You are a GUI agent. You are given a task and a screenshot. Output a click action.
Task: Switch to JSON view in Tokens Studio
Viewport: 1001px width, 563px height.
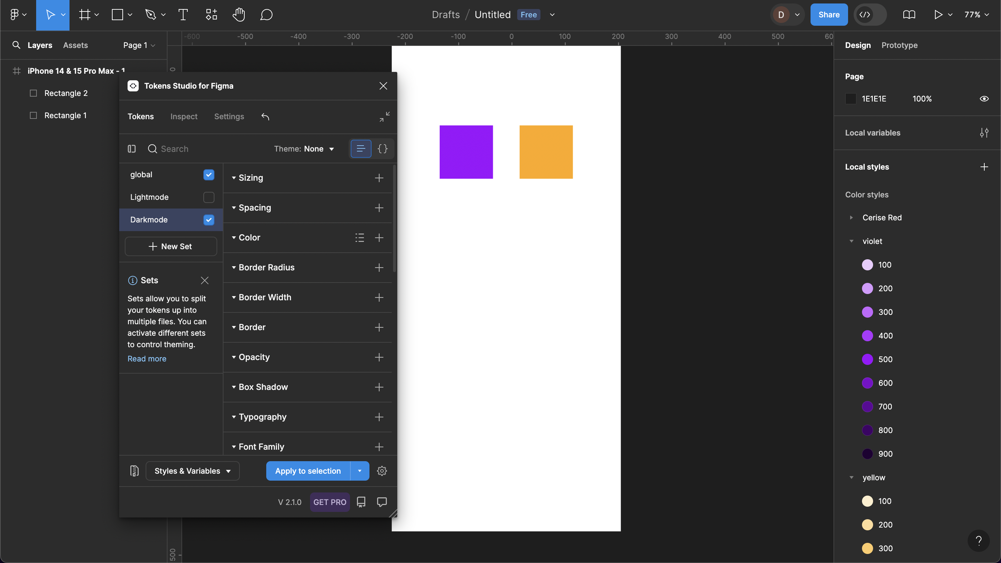pyautogui.click(x=382, y=149)
